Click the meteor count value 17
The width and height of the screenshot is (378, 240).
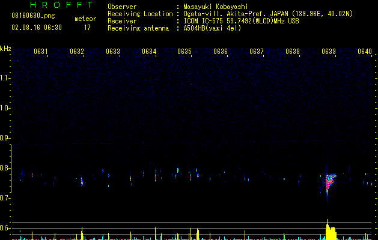[87, 28]
